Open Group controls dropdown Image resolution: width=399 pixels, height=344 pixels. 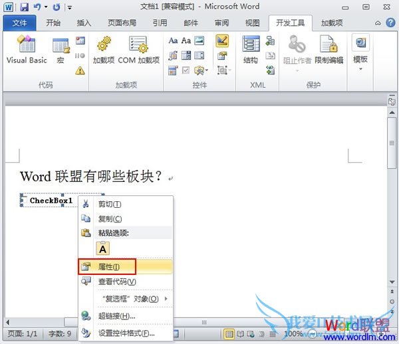click(224, 70)
